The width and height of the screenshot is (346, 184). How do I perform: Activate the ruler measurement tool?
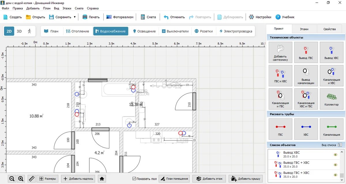[x=32, y=179]
